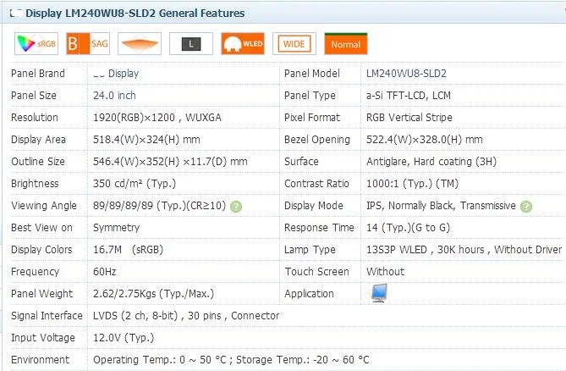Click the WLED backlight icon
Viewport: 566px width, 371px height.
[x=242, y=43]
